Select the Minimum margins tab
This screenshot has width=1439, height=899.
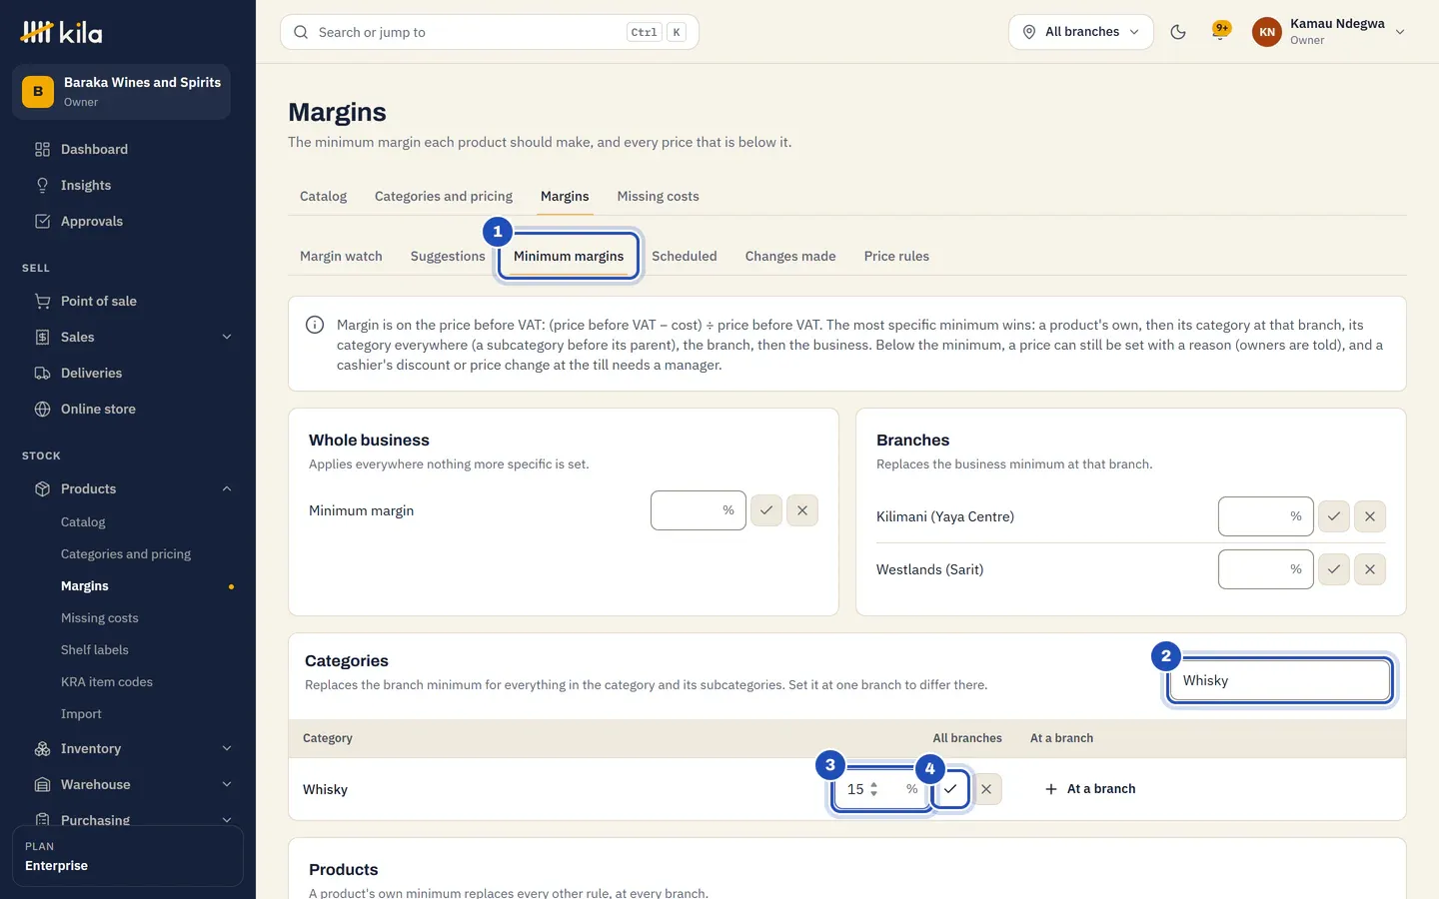point(569,256)
